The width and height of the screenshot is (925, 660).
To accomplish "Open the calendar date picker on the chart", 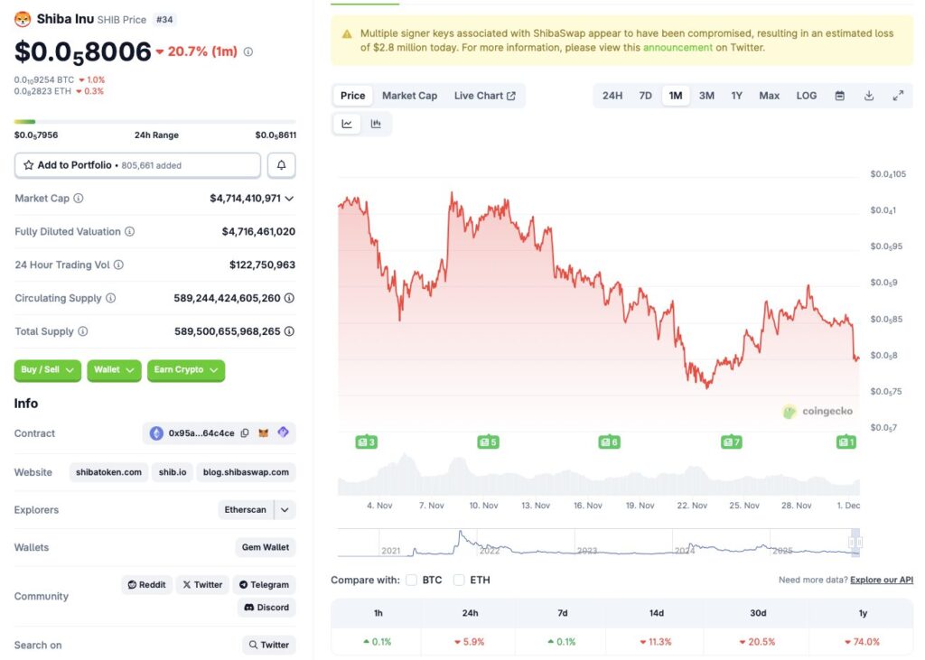I will point(841,95).
